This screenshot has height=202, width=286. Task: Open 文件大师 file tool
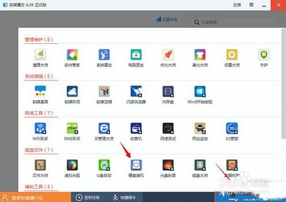tap(40, 168)
